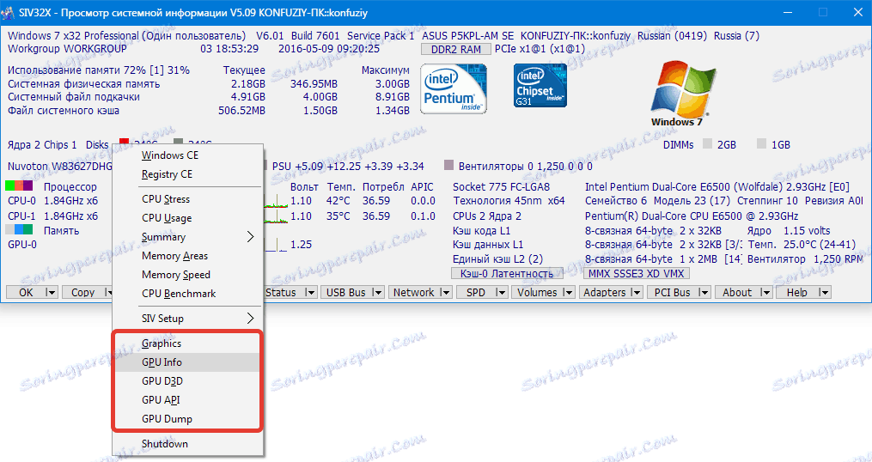Screen dimensions: 872x462
Task: Click the PCIe x1@1 (x1@1) text
Action: pos(540,49)
